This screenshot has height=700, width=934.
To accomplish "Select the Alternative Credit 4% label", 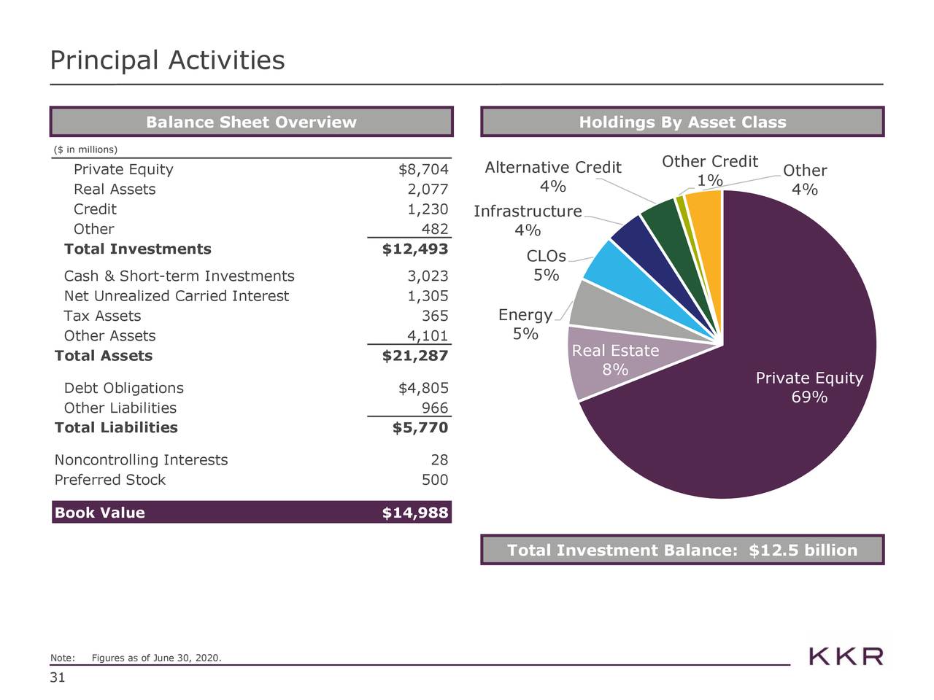I will point(553,177).
